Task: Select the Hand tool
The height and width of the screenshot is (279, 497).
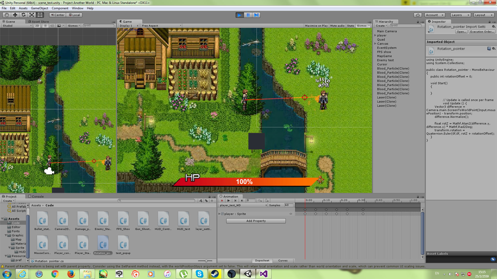Action: [x=7, y=15]
